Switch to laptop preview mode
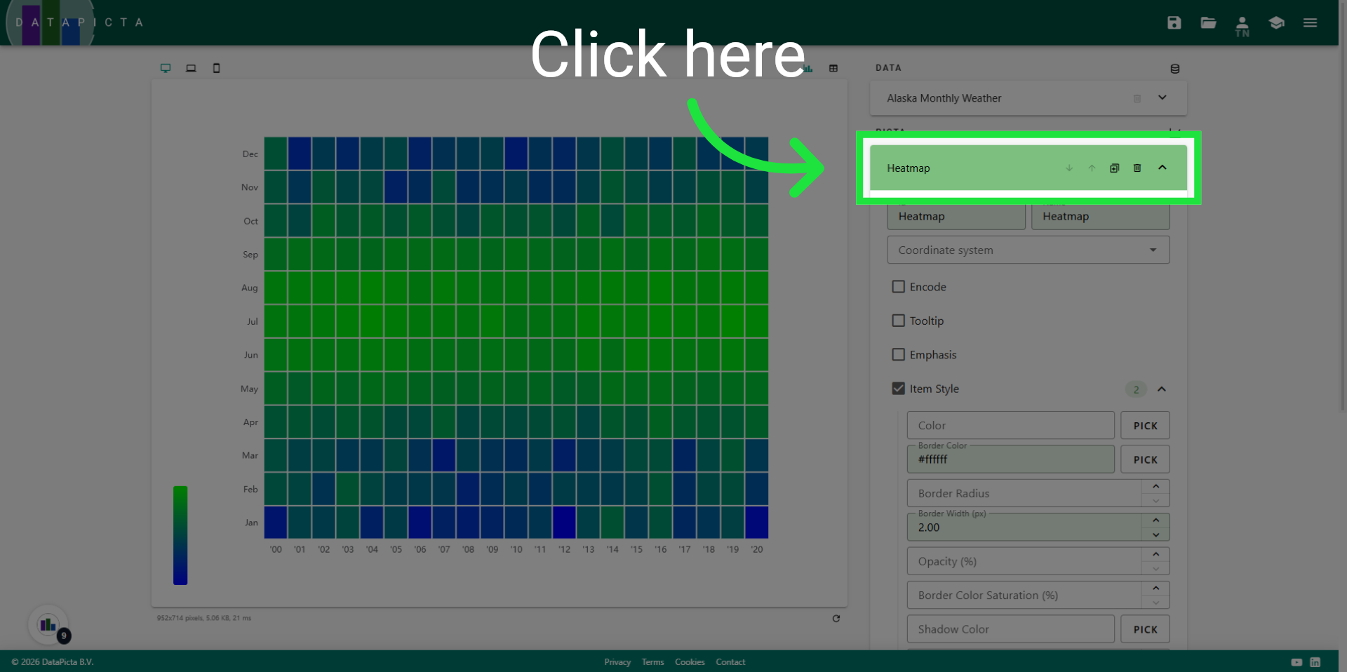 pyautogui.click(x=191, y=68)
